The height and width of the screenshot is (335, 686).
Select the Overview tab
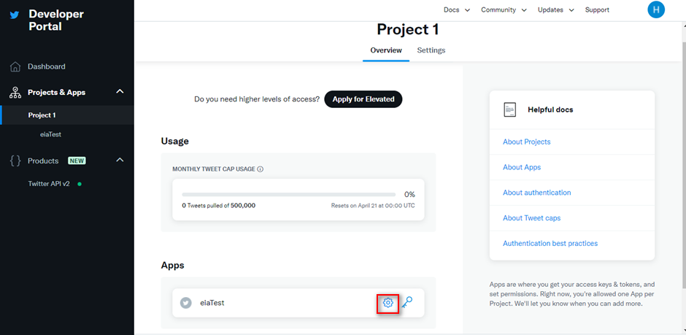point(386,50)
